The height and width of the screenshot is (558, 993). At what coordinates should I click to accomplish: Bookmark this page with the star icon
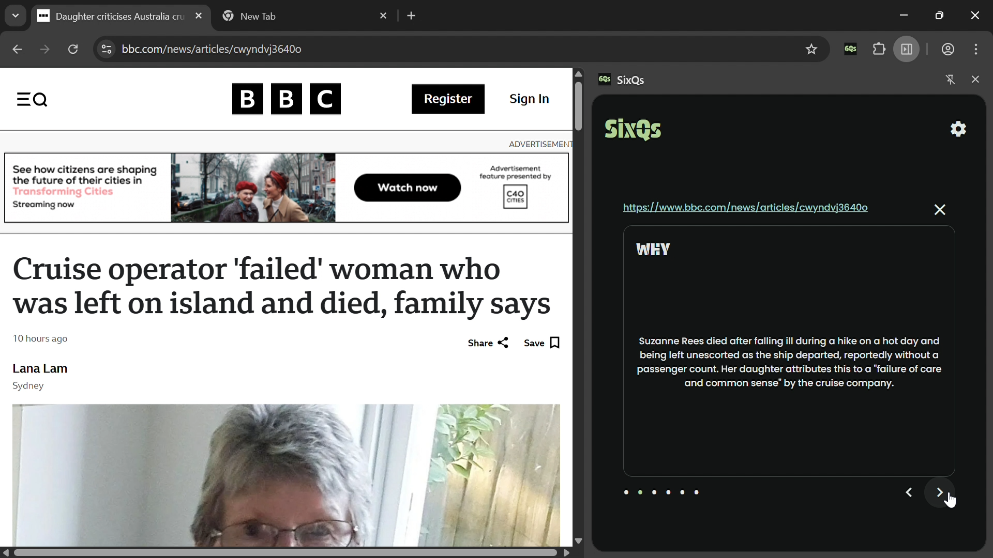[x=811, y=50]
